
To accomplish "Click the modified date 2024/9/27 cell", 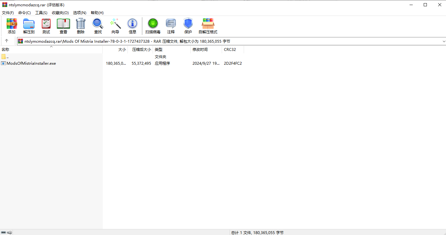I will pyautogui.click(x=206, y=63).
